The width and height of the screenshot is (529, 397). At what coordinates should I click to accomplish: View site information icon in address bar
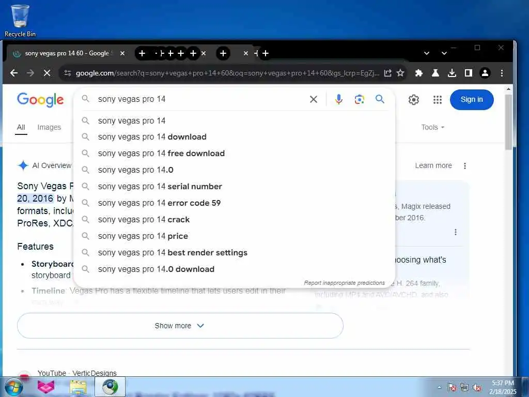(68, 73)
